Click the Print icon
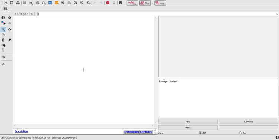The height and width of the screenshot is (140, 279). [x=18, y=3]
